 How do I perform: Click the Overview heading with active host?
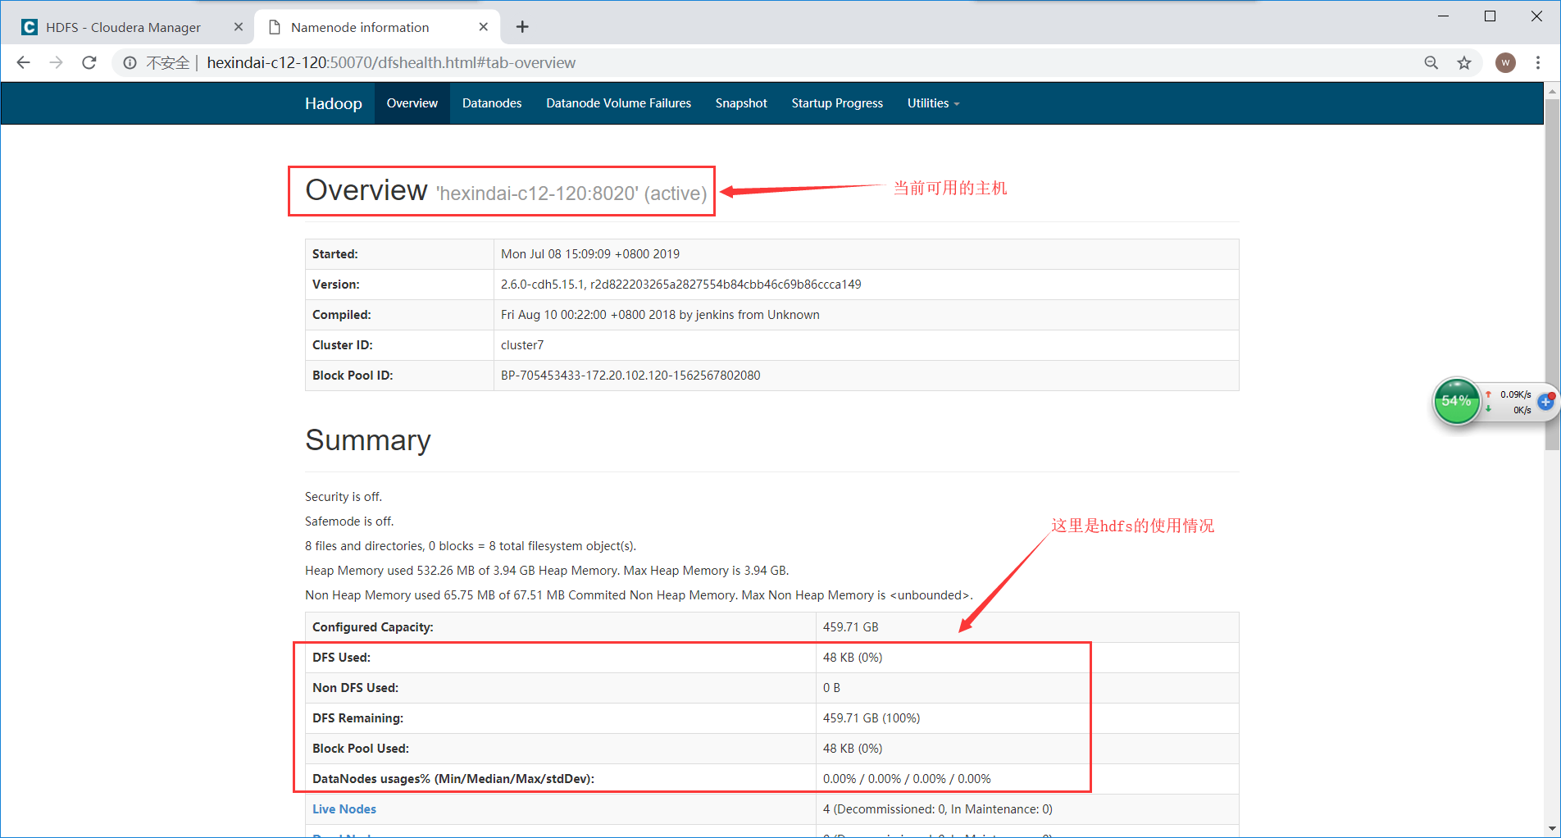506,191
